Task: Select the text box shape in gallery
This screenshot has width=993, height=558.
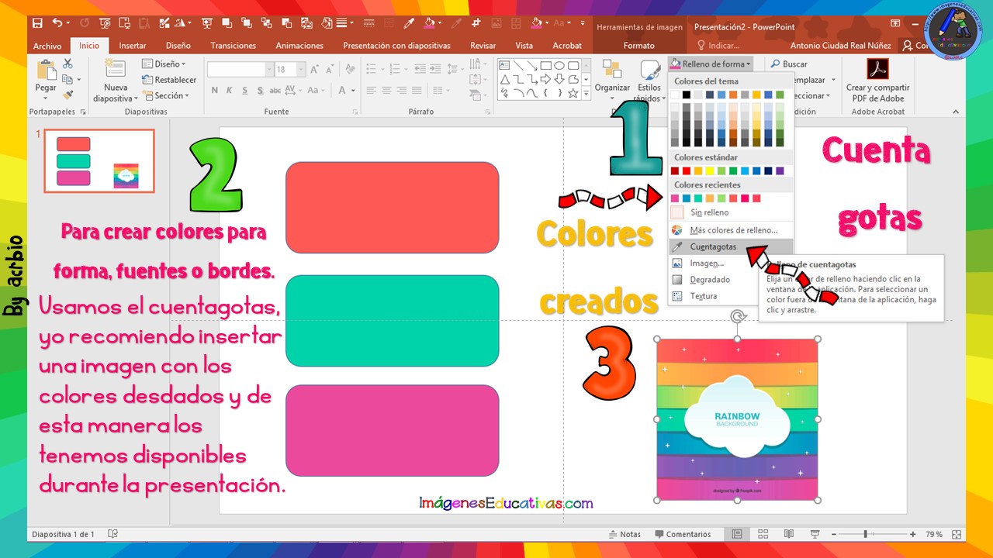Action: pos(504,65)
